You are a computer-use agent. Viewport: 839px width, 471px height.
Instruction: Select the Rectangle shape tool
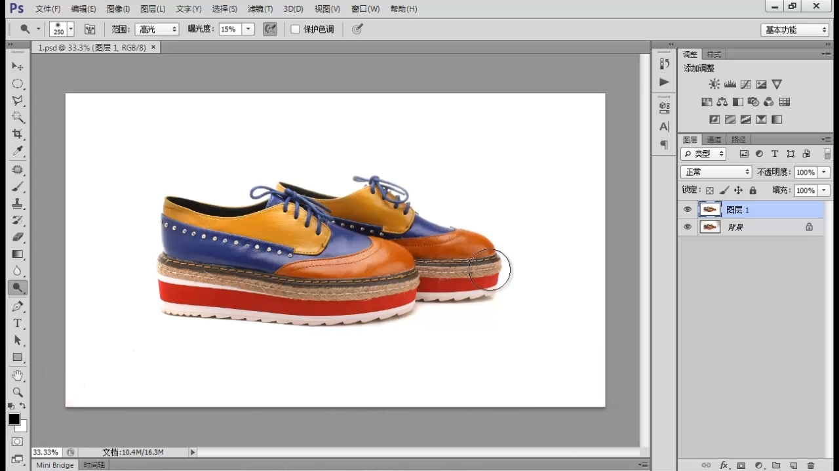pos(18,358)
